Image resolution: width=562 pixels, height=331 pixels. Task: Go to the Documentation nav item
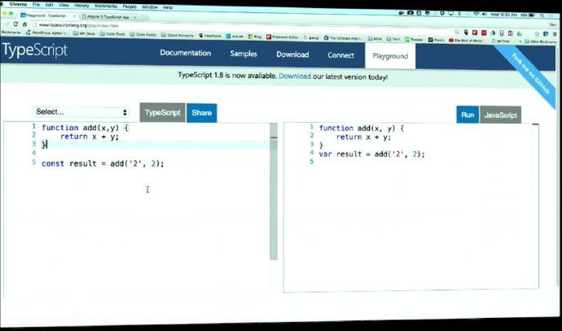(x=186, y=53)
